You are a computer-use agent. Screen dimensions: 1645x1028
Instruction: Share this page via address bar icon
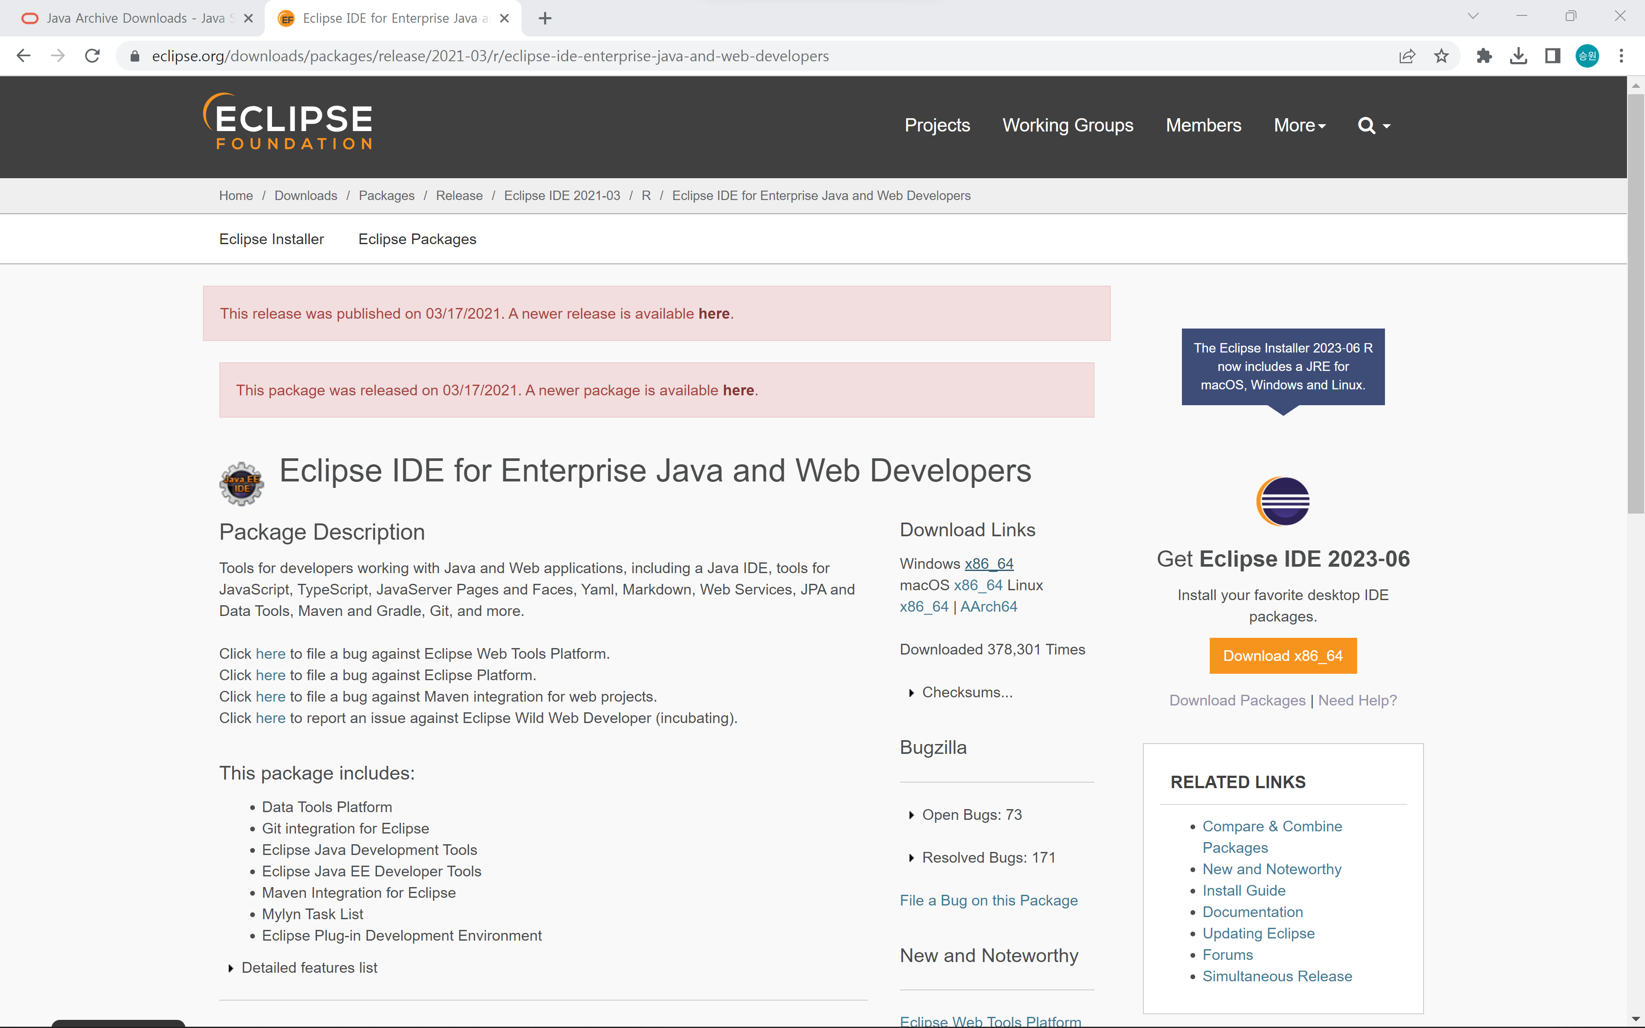coord(1407,56)
